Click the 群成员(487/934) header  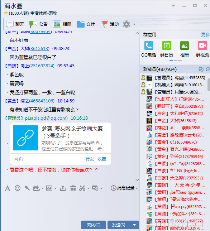coord(160,69)
